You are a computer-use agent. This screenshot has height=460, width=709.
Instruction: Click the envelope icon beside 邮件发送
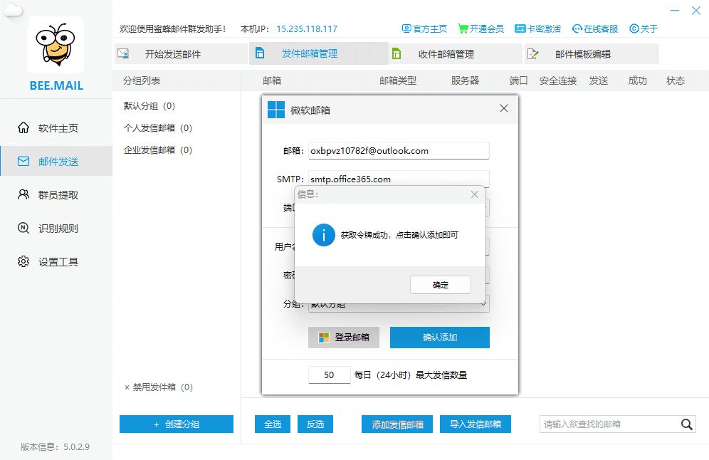pyautogui.click(x=23, y=161)
